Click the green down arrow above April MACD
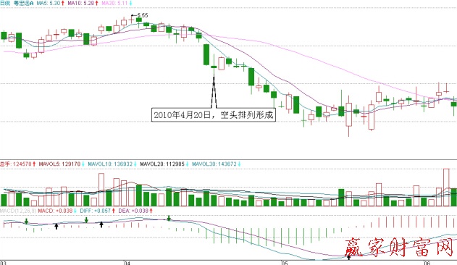 click(169, 218)
